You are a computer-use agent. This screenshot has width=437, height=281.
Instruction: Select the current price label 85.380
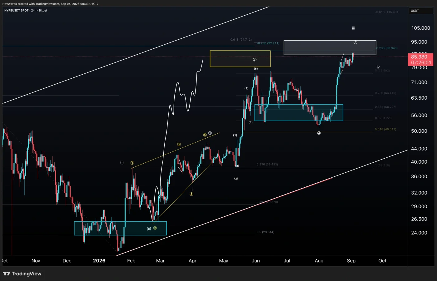click(419, 57)
